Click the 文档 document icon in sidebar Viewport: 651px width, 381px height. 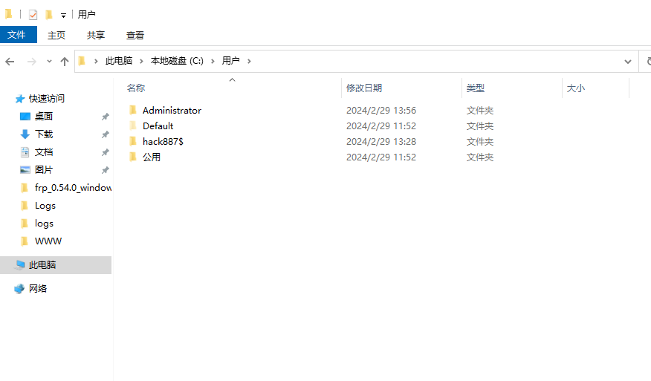tap(25, 152)
